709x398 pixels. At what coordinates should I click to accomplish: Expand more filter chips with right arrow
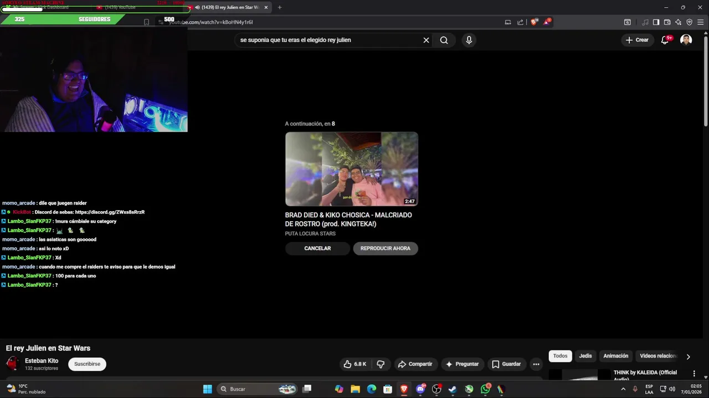(x=689, y=357)
